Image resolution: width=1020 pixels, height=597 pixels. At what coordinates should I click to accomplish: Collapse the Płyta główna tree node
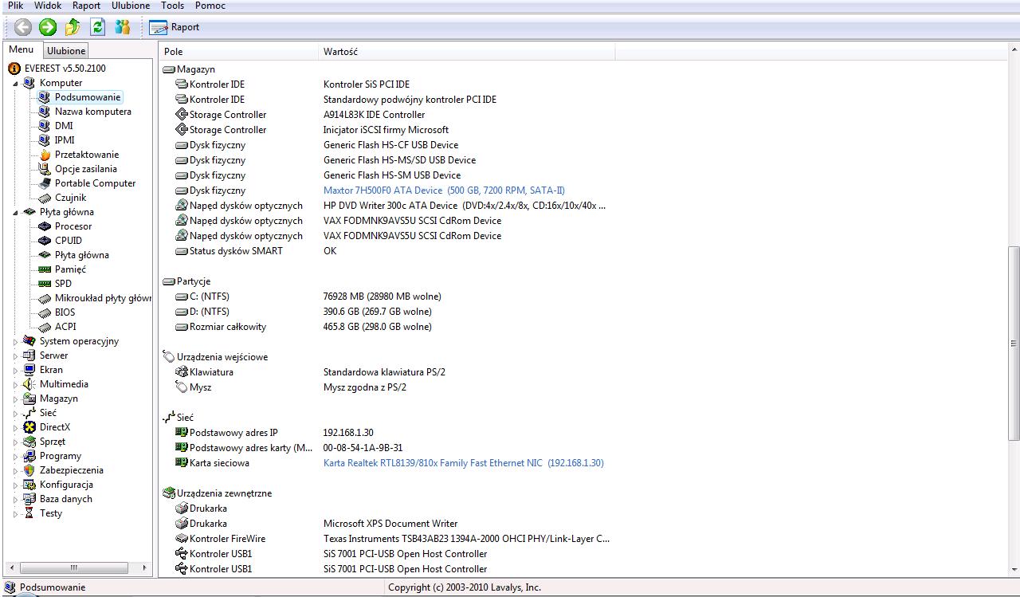tap(15, 212)
